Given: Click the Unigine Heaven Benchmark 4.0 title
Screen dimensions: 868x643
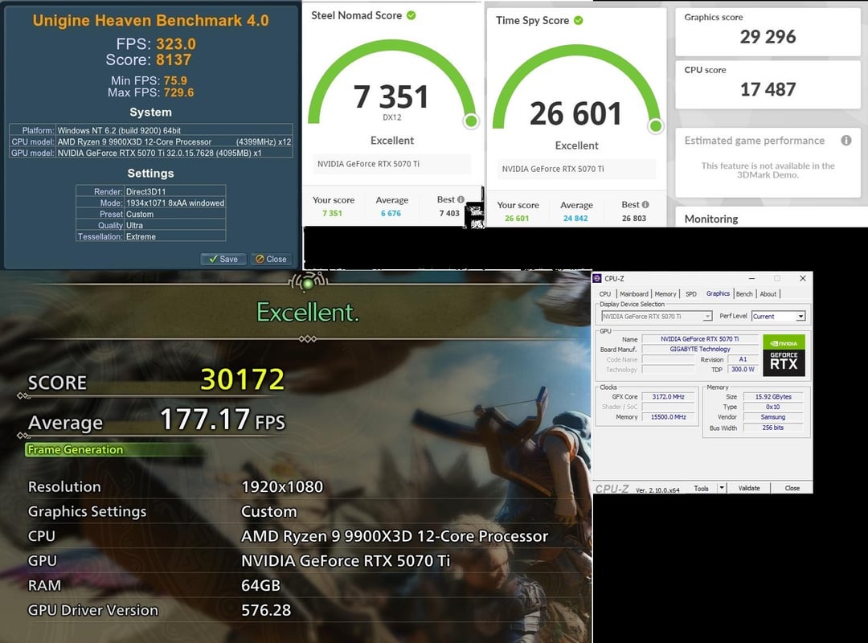Looking at the screenshot, I should pos(150,20).
